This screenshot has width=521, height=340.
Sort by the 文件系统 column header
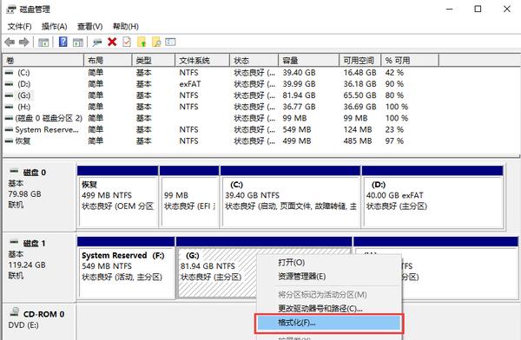tap(202, 61)
